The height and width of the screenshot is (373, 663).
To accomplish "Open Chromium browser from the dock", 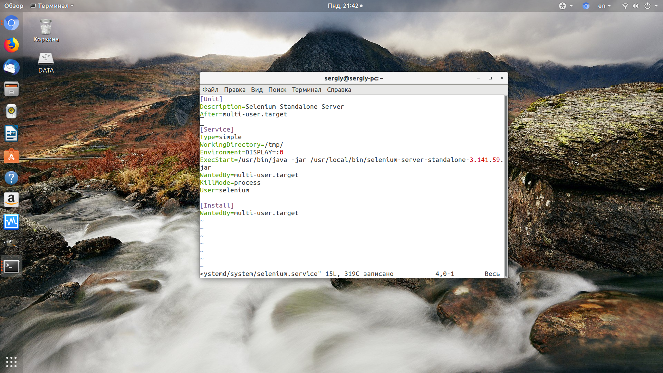I will tap(11, 23).
